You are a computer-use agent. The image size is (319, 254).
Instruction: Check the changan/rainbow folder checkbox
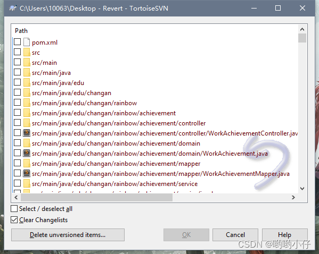pyautogui.click(x=17, y=103)
